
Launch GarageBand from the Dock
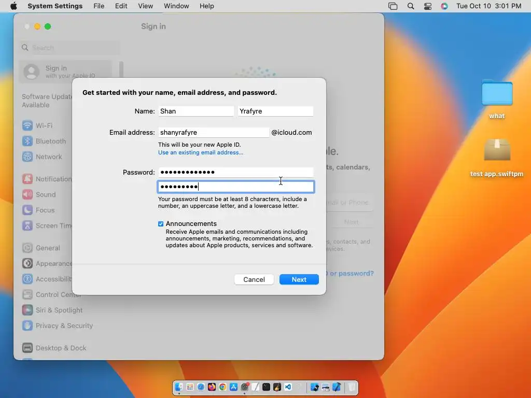tap(277, 387)
